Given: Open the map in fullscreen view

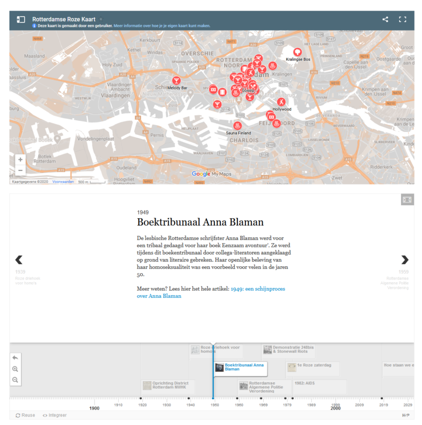Looking at the screenshot, I should click(x=402, y=19).
